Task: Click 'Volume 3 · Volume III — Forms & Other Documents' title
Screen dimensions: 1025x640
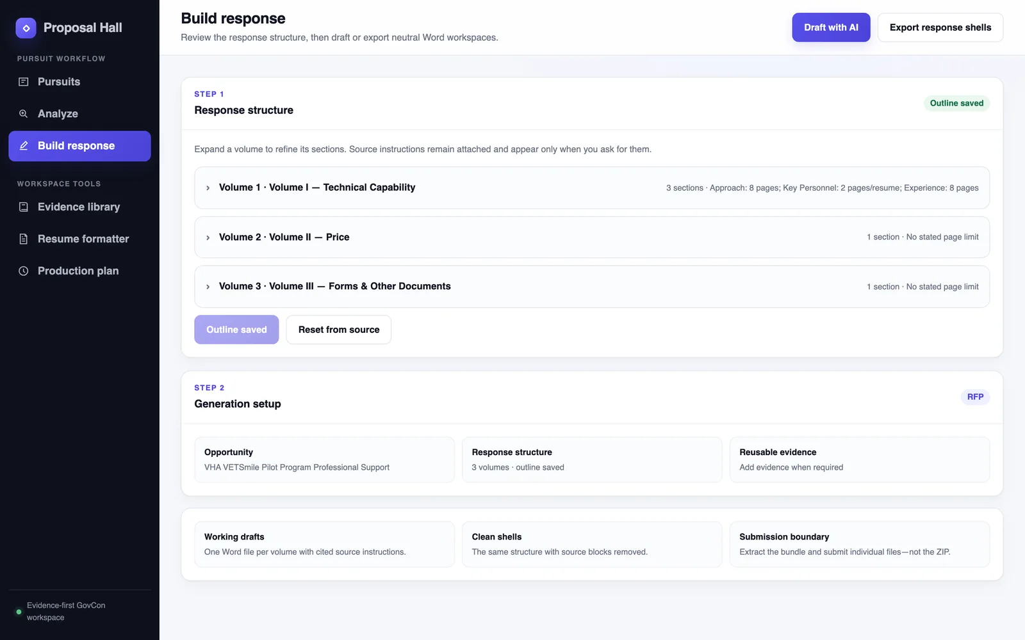Action: 334,286
